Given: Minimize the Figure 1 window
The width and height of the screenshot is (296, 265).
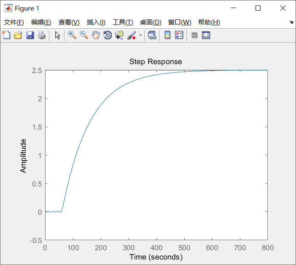Looking at the screenshot, I should 234,8.
